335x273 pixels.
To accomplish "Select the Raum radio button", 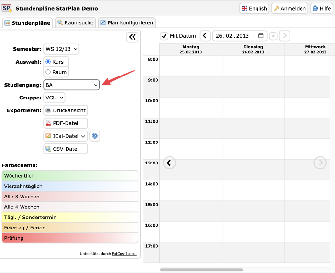I will pyautogui.click(x=48, y=72).
